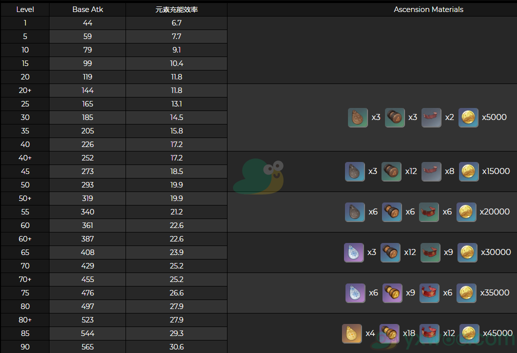Click the recharge value "15.8"
The height and width of the screenshot is (353, 517).
coord(176,131)
